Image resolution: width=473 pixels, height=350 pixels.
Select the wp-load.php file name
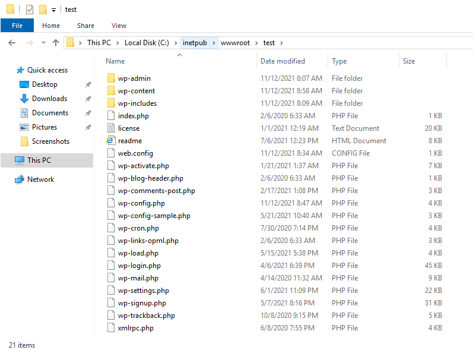(138, 253)
